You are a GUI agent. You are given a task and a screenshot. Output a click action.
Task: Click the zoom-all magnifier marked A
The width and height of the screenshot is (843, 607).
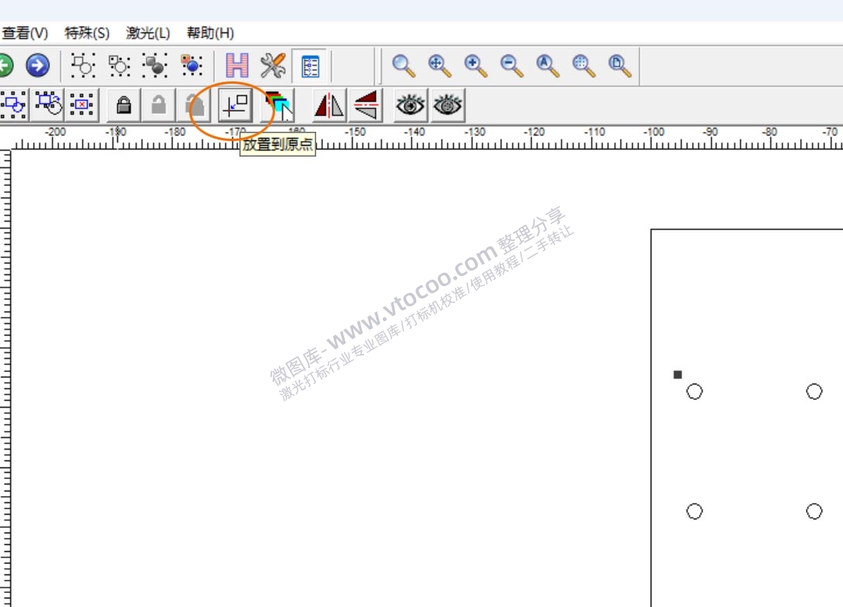(x=548, y=66)
